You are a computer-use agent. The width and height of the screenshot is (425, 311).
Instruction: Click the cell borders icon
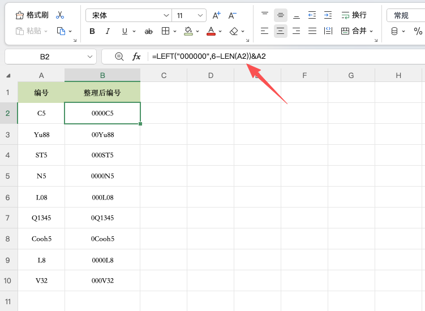[x=165, y=31]
